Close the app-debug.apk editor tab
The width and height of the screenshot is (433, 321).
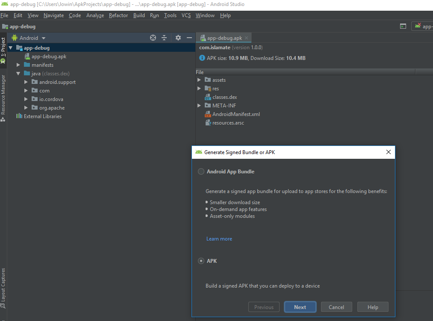(x=246, y=38)
